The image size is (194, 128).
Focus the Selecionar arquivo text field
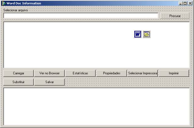point(81,16)
